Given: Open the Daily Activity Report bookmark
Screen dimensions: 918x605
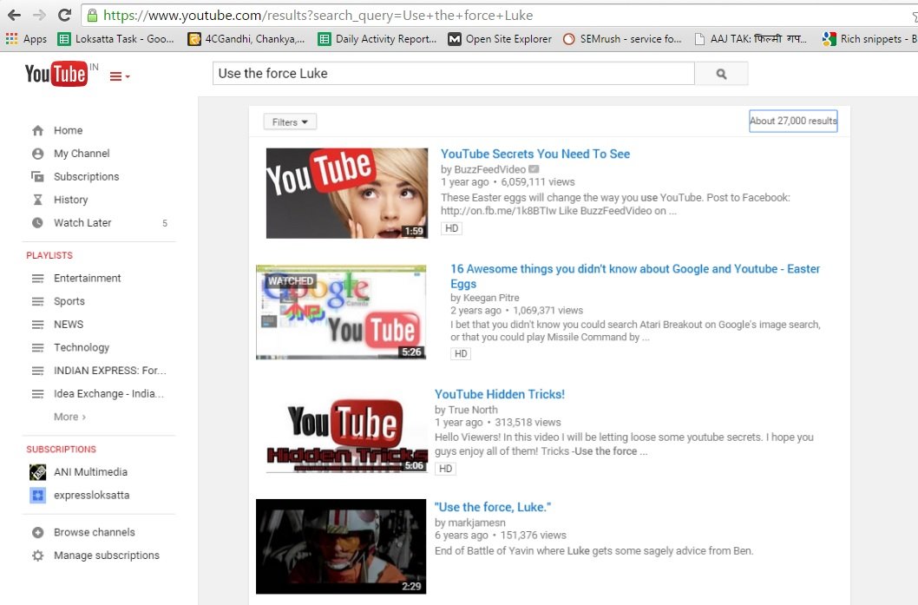Looking at the screenshot, I should click(377, 39).
